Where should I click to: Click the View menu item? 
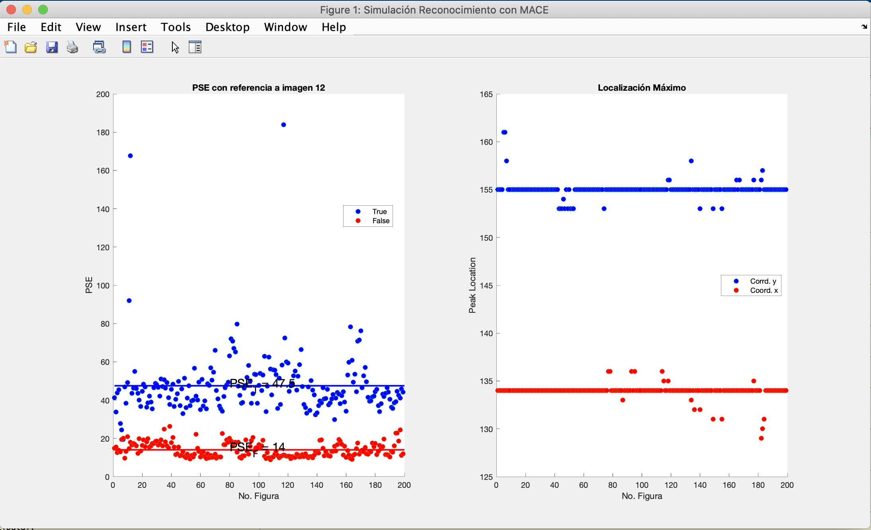pyautogui.click(x=88, y=27)
